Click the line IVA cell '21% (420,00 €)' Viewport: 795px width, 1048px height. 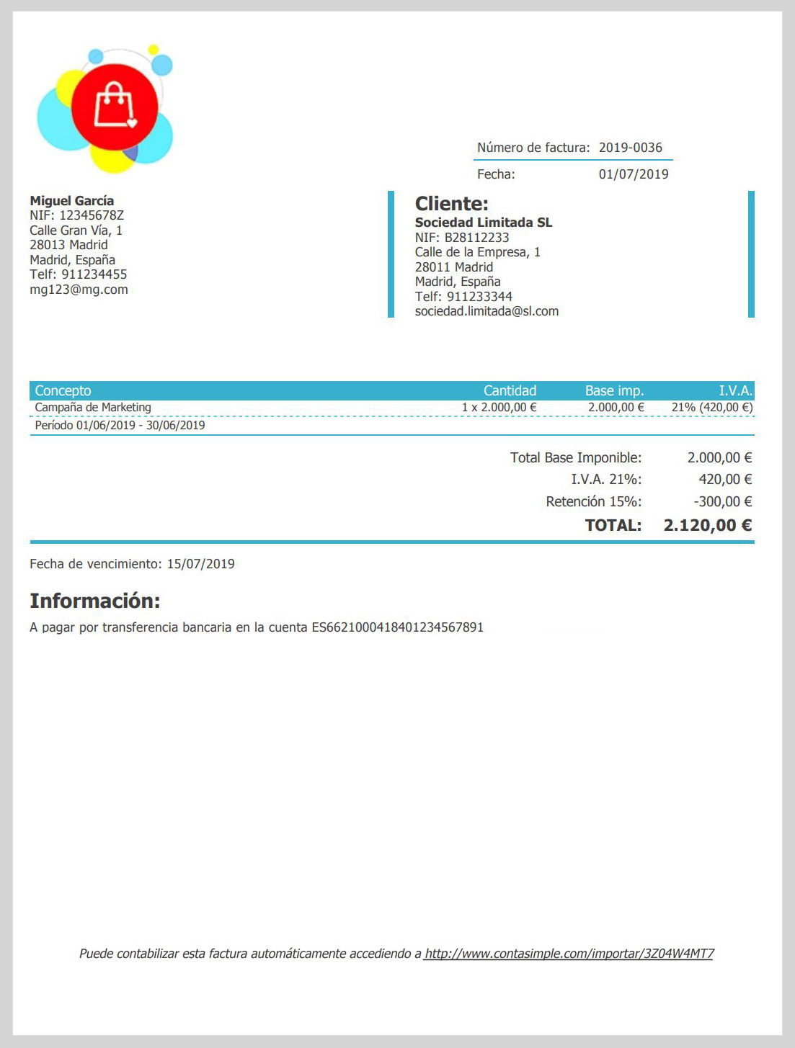click(712, 408)
